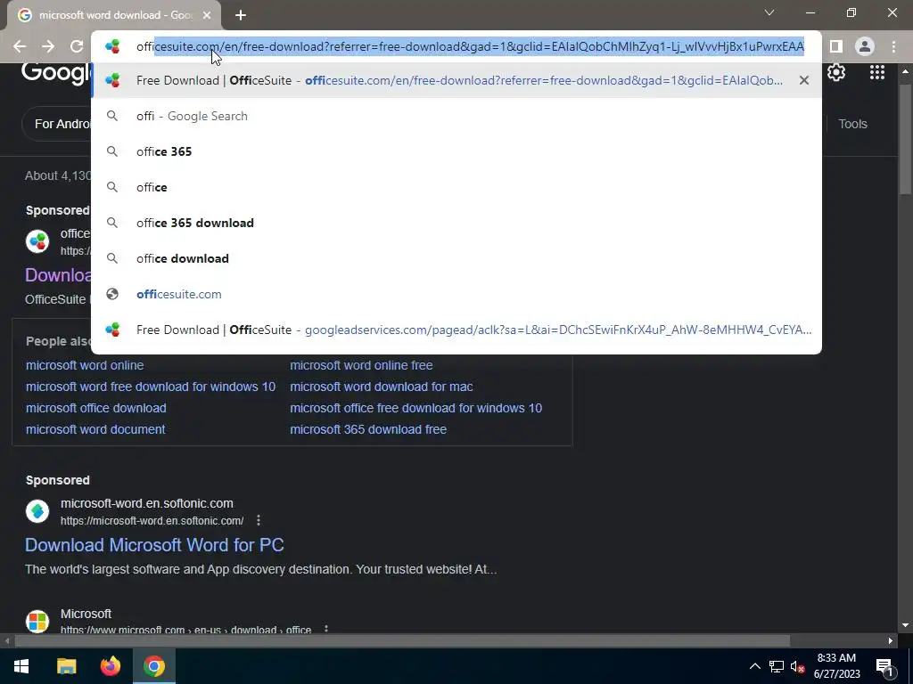
Task: Open the Windows Start menu
Action: tap(21, 666)
